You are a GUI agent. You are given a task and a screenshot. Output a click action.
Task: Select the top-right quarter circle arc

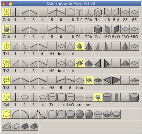25,114
